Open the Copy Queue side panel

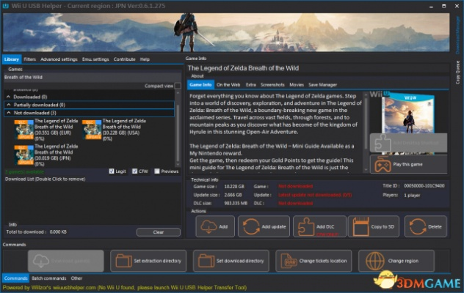coord(458,72)
